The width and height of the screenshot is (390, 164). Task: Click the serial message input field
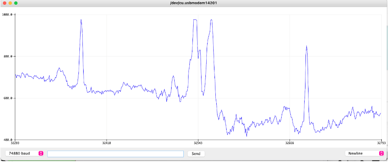115,154
